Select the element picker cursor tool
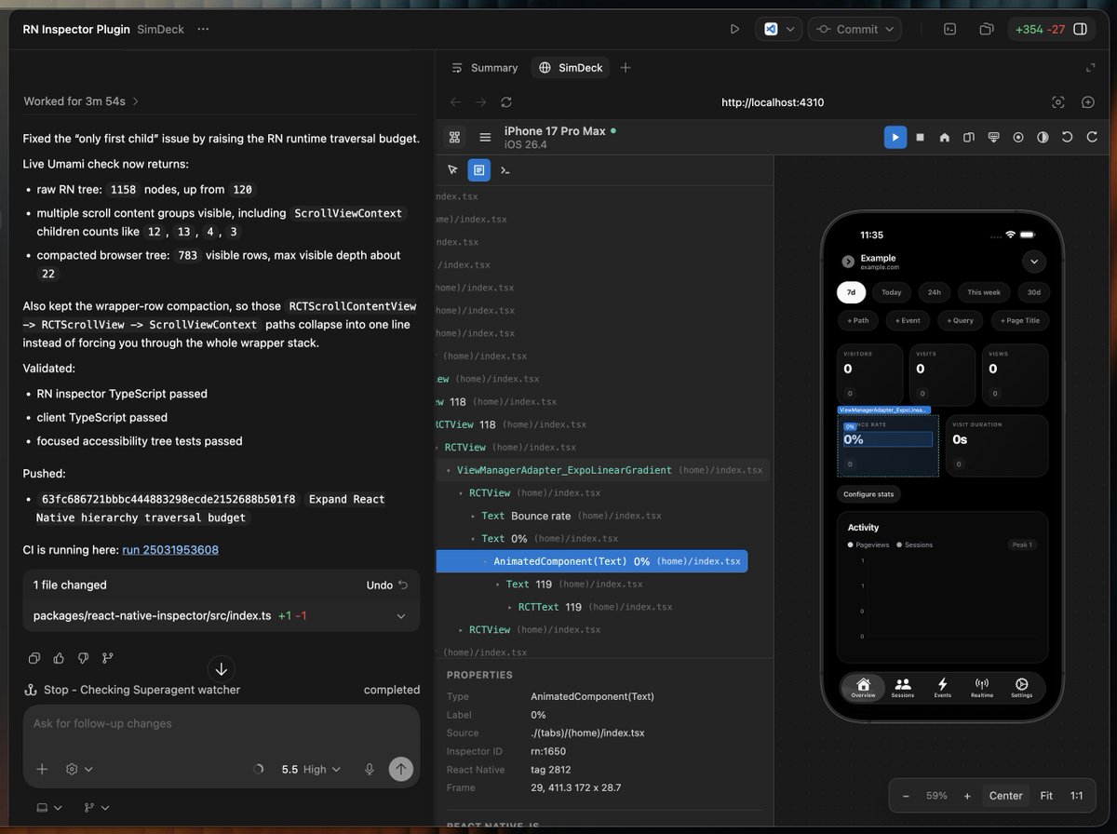The image size is (1117, 834). click(x=452, y=170)
